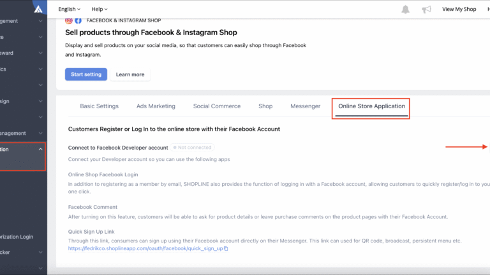Click the 'Facebook Comment' heading
Image resolution: width=490 pixels, height=275 pixels.
tap(93, 207)
